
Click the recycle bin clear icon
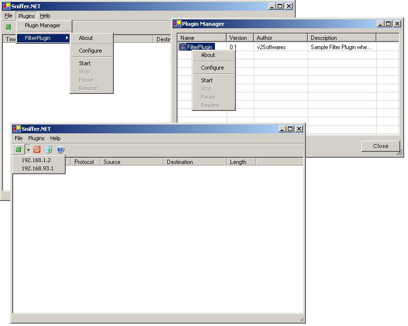(49, 150)
